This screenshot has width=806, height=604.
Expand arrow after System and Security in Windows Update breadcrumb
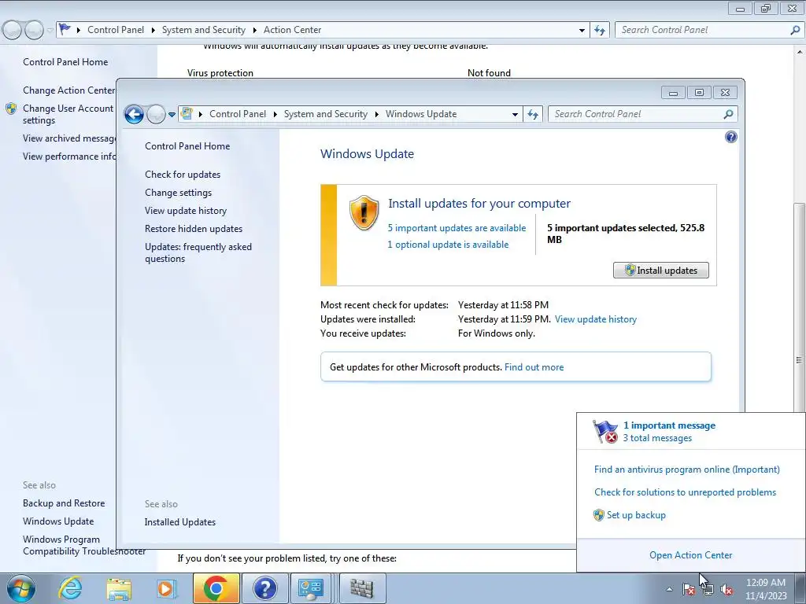point(376,114)
